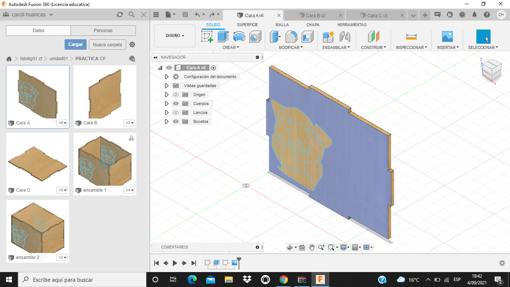Select the Hole tool
Screen dimensions: 510x287
pyautogui.click(x=255, y=37)
